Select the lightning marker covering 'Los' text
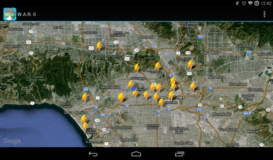The image size is (273, 160). [156, 97]
